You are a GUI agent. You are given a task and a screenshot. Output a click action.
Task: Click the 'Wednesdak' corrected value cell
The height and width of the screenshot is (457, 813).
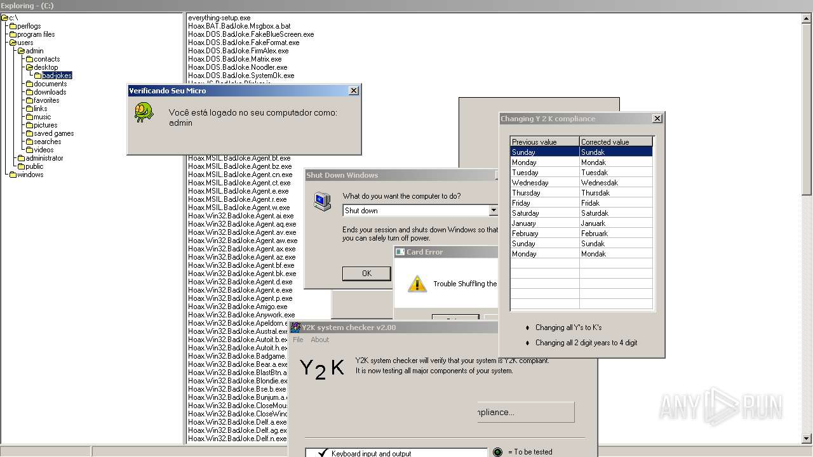[x=616, y=183]
